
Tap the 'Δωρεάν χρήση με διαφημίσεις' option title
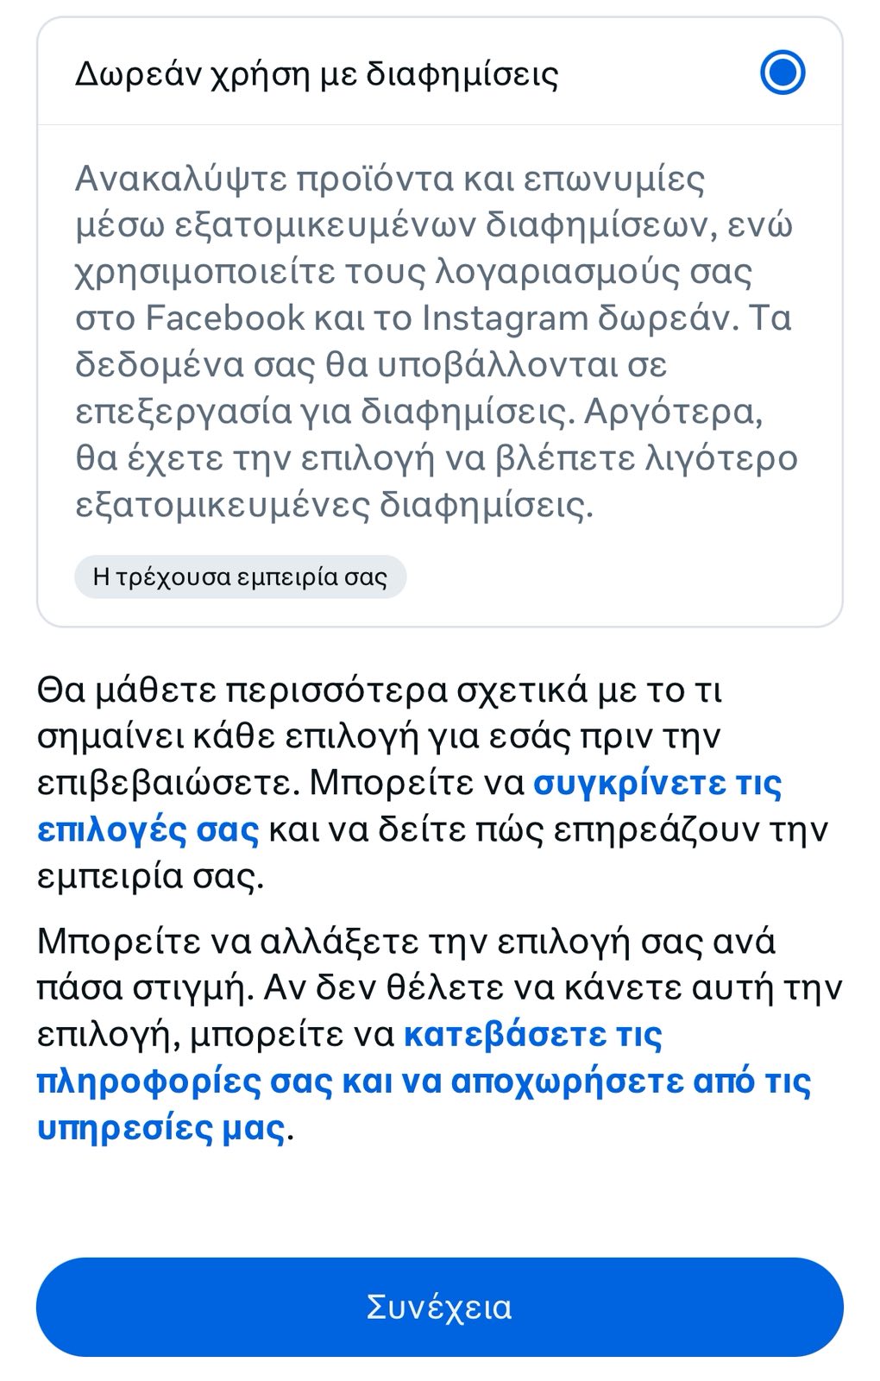(317, 74)
